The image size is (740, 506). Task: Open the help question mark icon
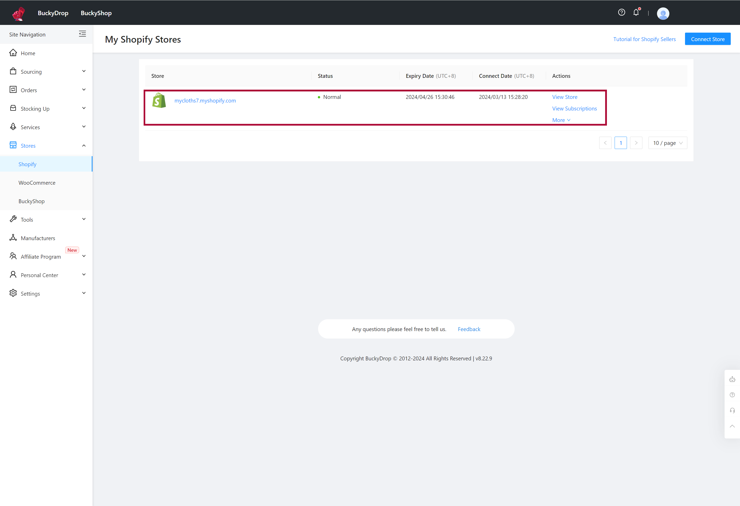tap(621, 12)
